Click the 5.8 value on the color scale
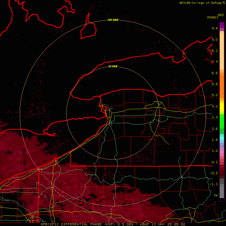The height and width of the screenshot is (226, 226). pos(215,84)
